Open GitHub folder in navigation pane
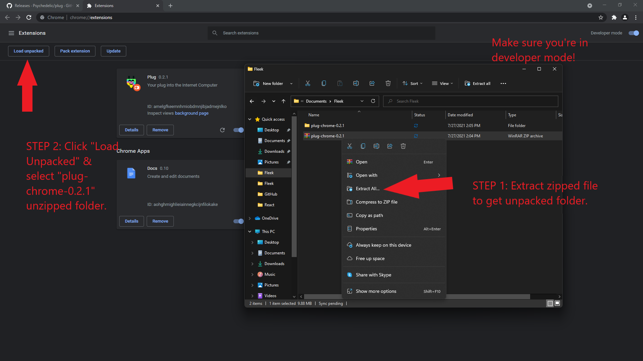This screenshot has height=361, width=643. (271, 194)
